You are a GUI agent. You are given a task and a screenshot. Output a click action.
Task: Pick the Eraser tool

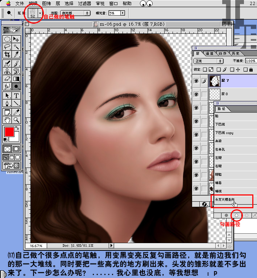pos(7,78)
